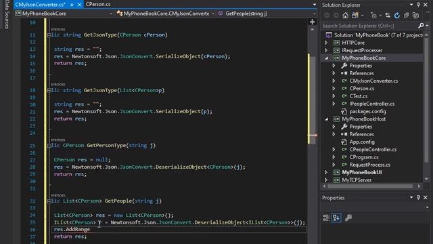Switch Properties to Categorized view
Image resolution: width=433 pixels, height=244 pixels.
coord(326,218)
